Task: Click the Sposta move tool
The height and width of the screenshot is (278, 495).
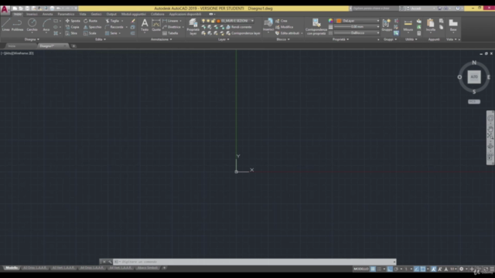Action: [x=73, y=21]
